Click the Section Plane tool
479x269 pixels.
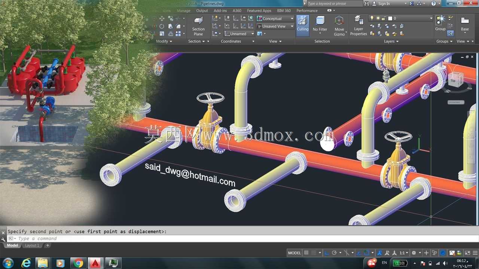pyautogui.click(x=198, y=26)
